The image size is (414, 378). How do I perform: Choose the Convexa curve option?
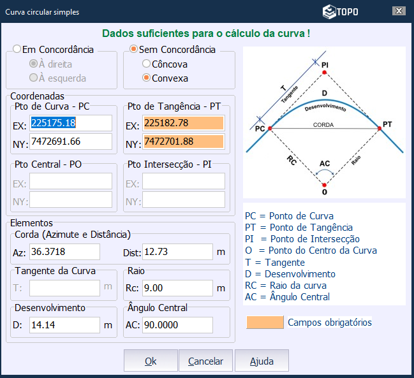(x=146, y=78)
